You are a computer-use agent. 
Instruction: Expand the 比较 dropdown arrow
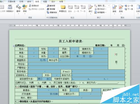[x=138, y=14]
